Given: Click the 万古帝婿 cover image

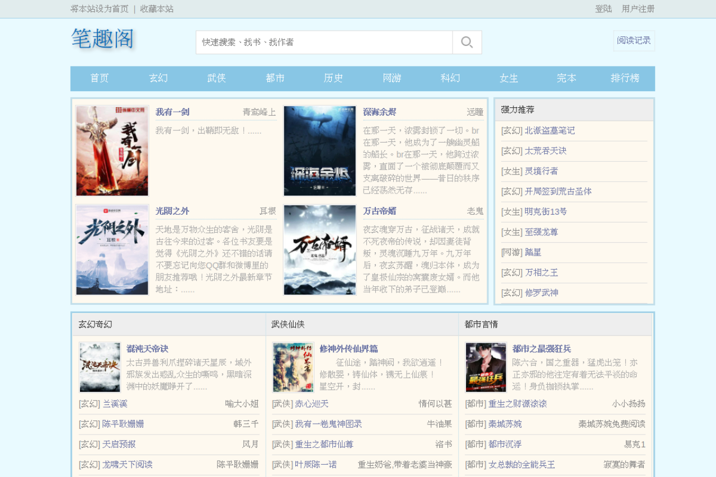Looking at the screenshot, I should [x=320, y=250].
